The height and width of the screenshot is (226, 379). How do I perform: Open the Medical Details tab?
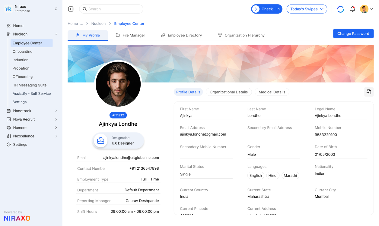coord(272,92)
